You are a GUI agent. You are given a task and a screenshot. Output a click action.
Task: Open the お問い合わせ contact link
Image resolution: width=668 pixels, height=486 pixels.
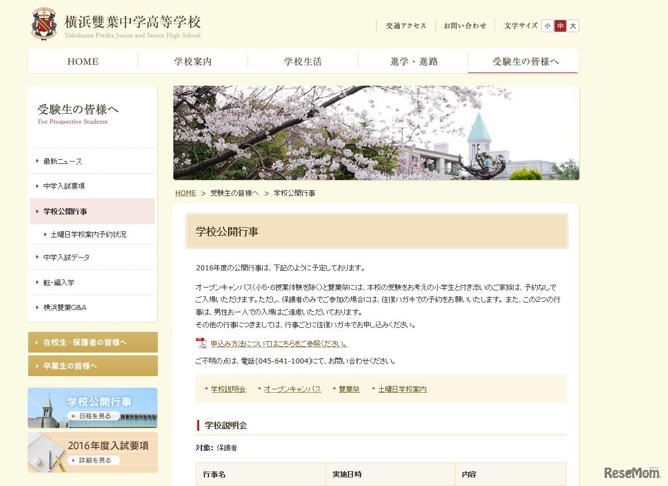click(465, 25)
